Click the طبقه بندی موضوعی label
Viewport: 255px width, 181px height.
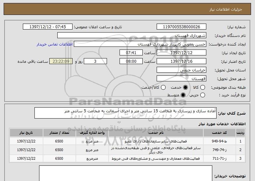(228, 88)
